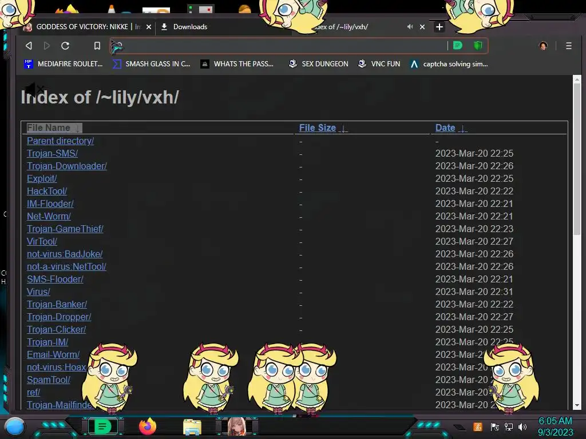Open the MEDIAFIRE ROULET... bookmark
This screenshot has height=439, width=586.
tap(63, 64)
